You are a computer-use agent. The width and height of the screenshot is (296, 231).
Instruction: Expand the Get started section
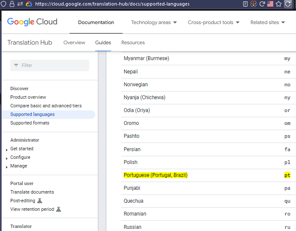coord(7,149)
